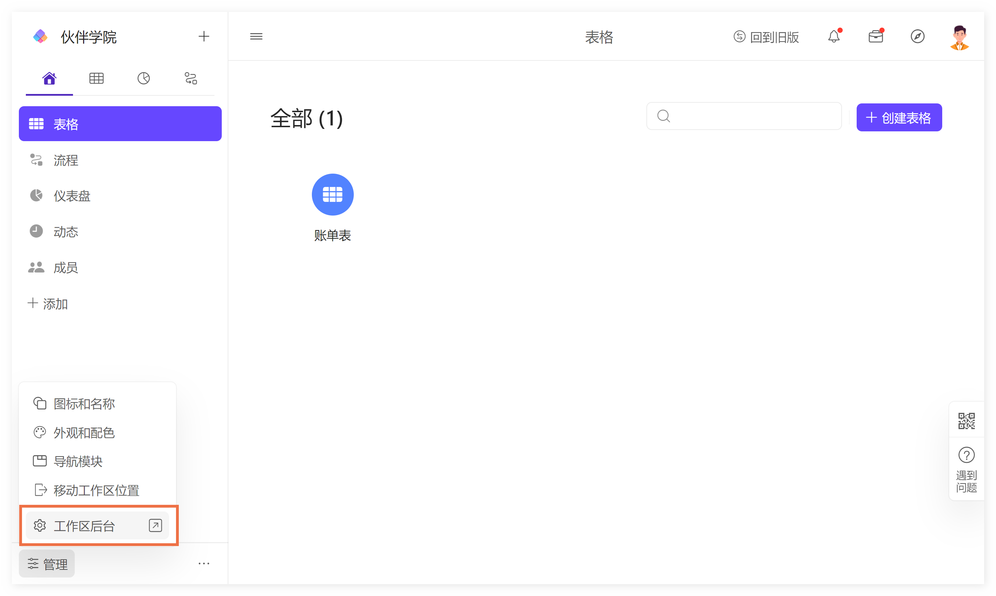Expand the three-dots more options
This screenshot has height=596, width=996.
tap(204, 564)
